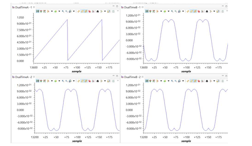Click red-green arrows icon in DualTimeA -1 toolbar
Screen dimensions: 252x146
coord(41,11)
